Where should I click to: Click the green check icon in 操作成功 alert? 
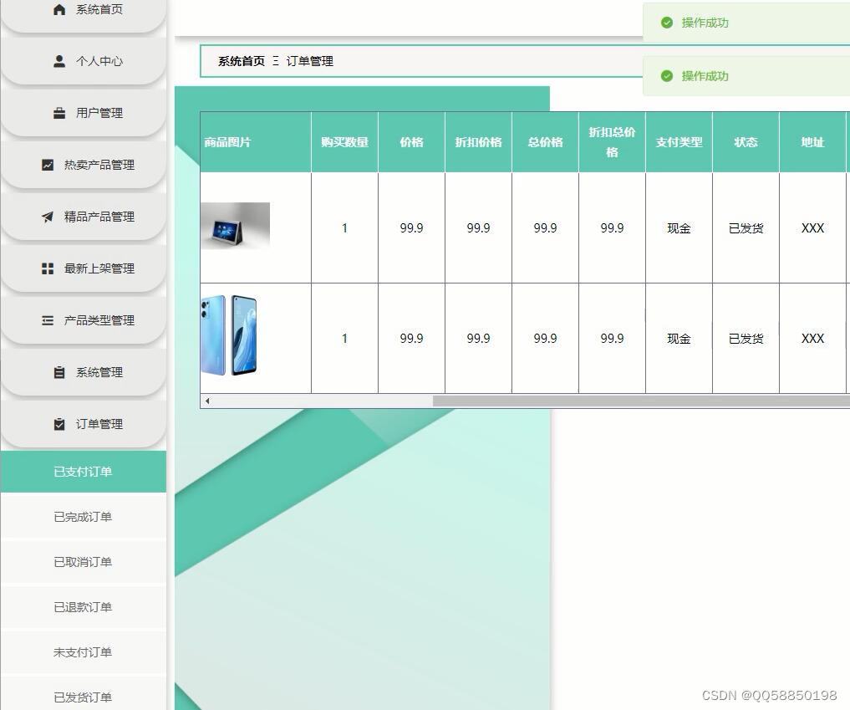(x=667, y=23)
